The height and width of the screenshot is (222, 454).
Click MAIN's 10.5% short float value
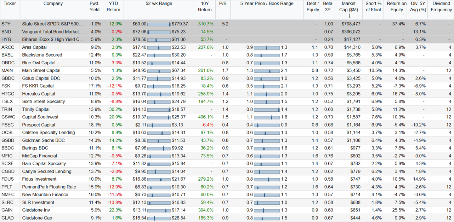375,71
